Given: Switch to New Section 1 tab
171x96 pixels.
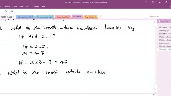Looking at the screenshot, I should click(90, 17).
